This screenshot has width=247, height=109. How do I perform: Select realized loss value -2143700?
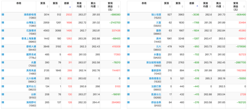point(115,23)
